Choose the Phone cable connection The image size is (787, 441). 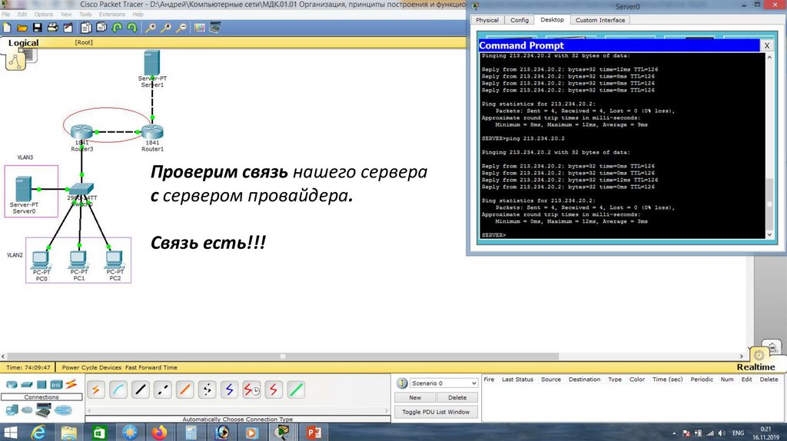(207, 390)
